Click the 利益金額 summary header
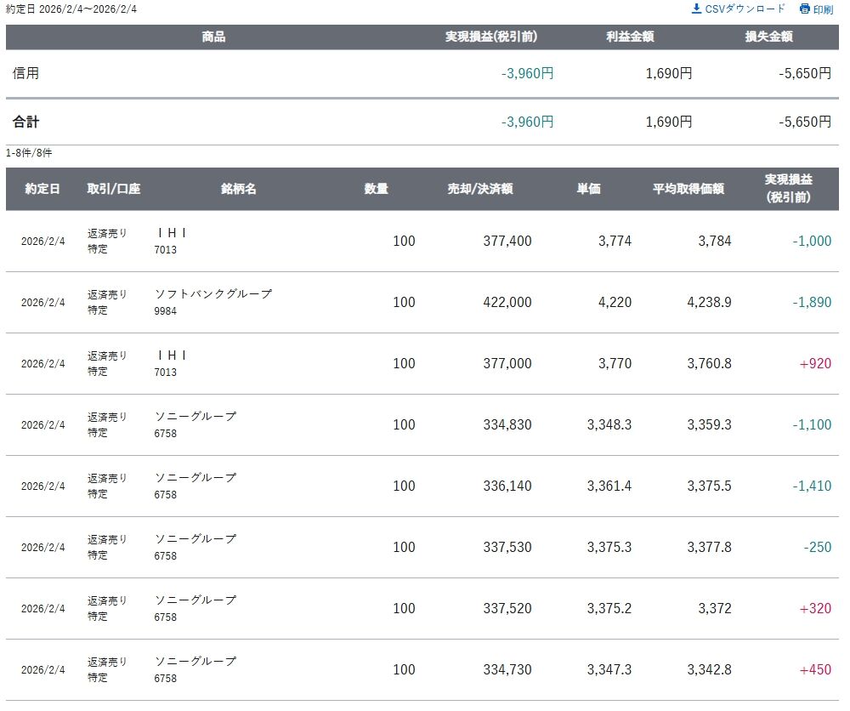This screenshot has height=711, width=850. [x=630, y=37]
